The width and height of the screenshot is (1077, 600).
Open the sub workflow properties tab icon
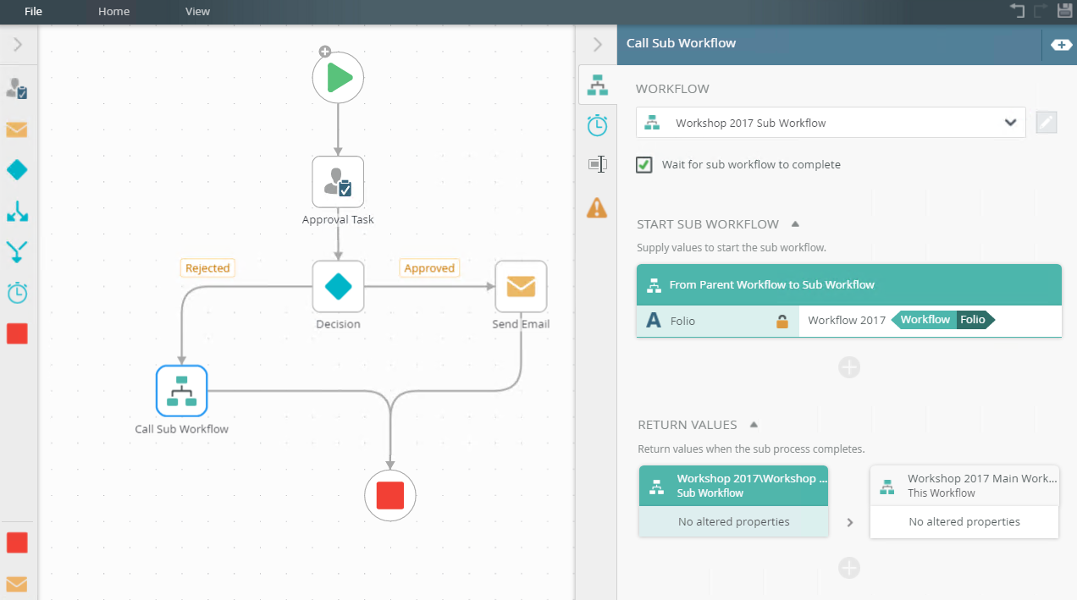598,85
